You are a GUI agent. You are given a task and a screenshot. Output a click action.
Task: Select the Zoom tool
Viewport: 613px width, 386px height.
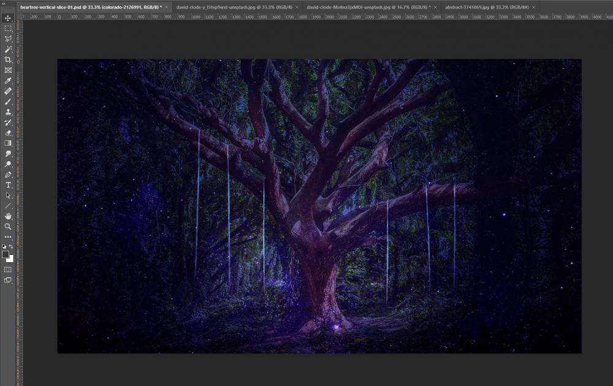click(x=8, y=227)
